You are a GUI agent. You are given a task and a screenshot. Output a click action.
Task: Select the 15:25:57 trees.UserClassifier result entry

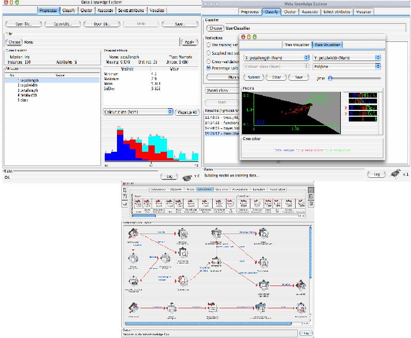tap(222, 133)
